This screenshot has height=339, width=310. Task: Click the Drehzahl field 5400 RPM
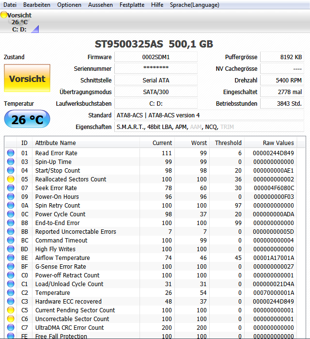282,80
